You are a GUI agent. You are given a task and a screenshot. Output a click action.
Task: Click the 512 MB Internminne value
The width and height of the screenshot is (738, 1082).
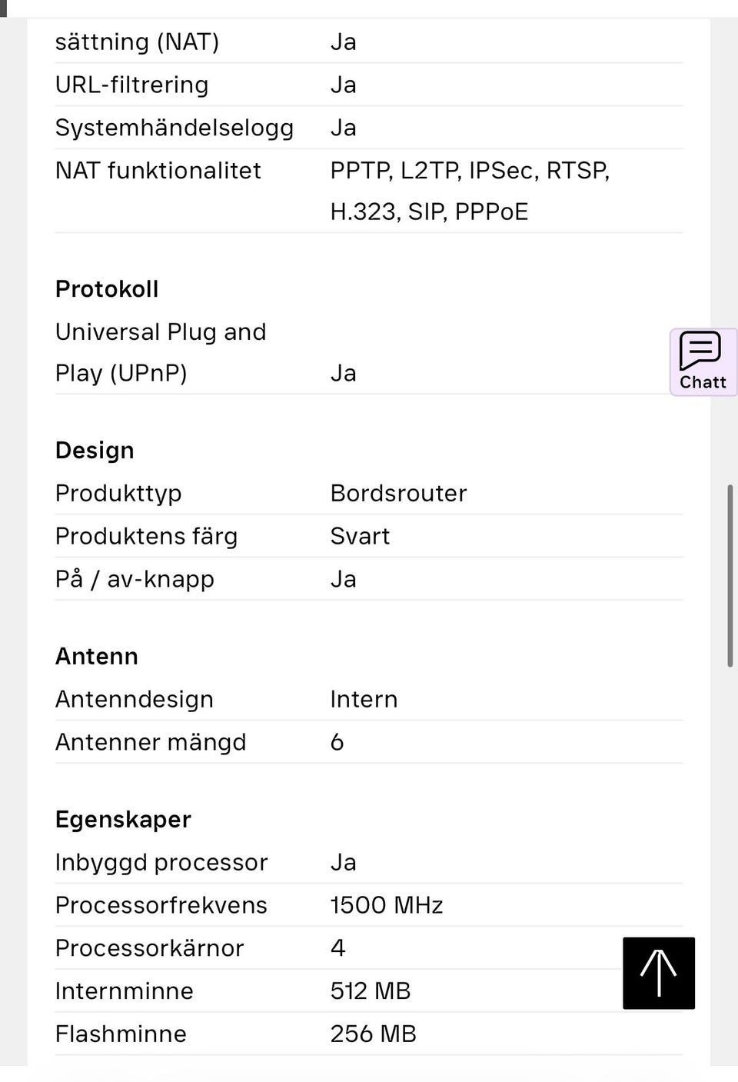pos(371,992)
